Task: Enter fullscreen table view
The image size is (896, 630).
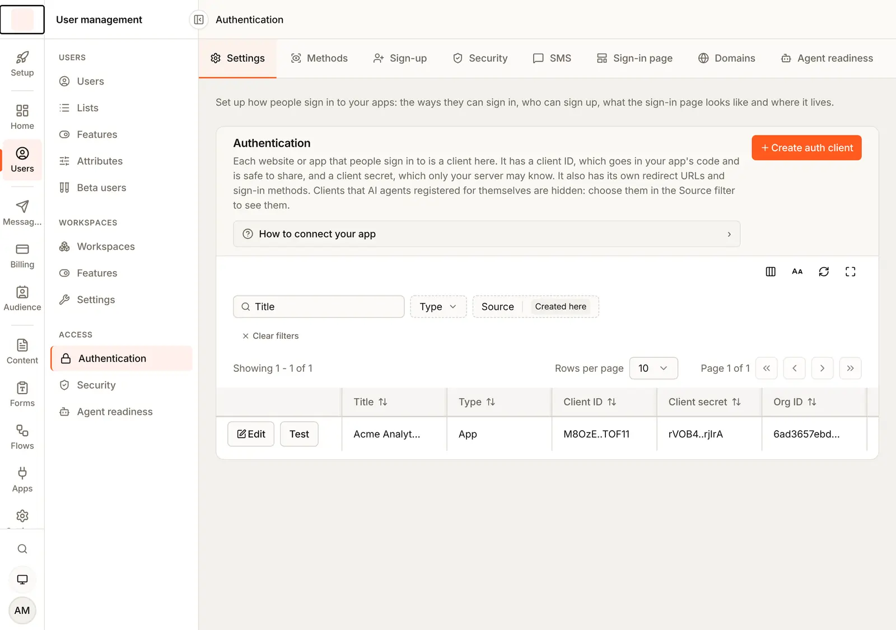Action: [x=851, y=272]
